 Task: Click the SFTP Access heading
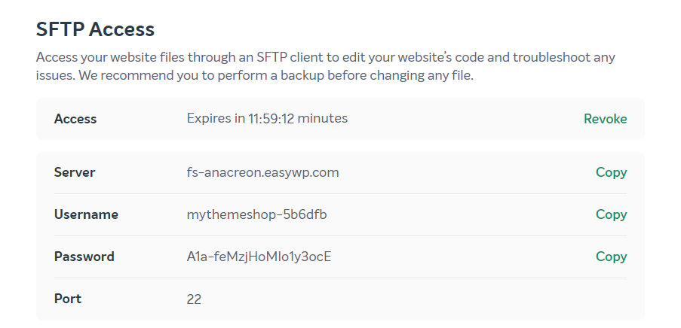[x=95, y=29]
